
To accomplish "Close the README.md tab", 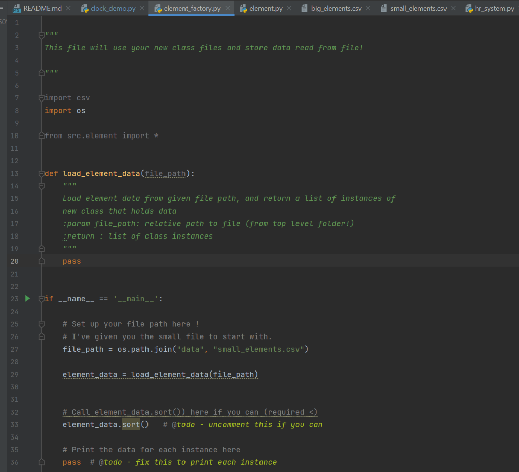I will point(68,8).
